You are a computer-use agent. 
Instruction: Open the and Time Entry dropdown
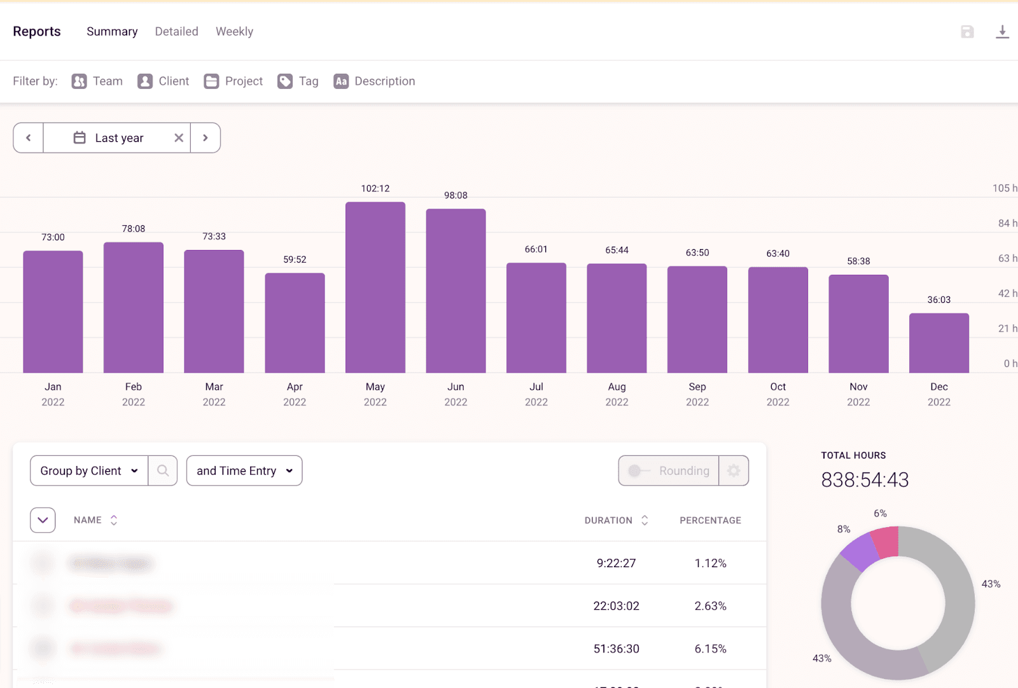click(x=244, y=471)
